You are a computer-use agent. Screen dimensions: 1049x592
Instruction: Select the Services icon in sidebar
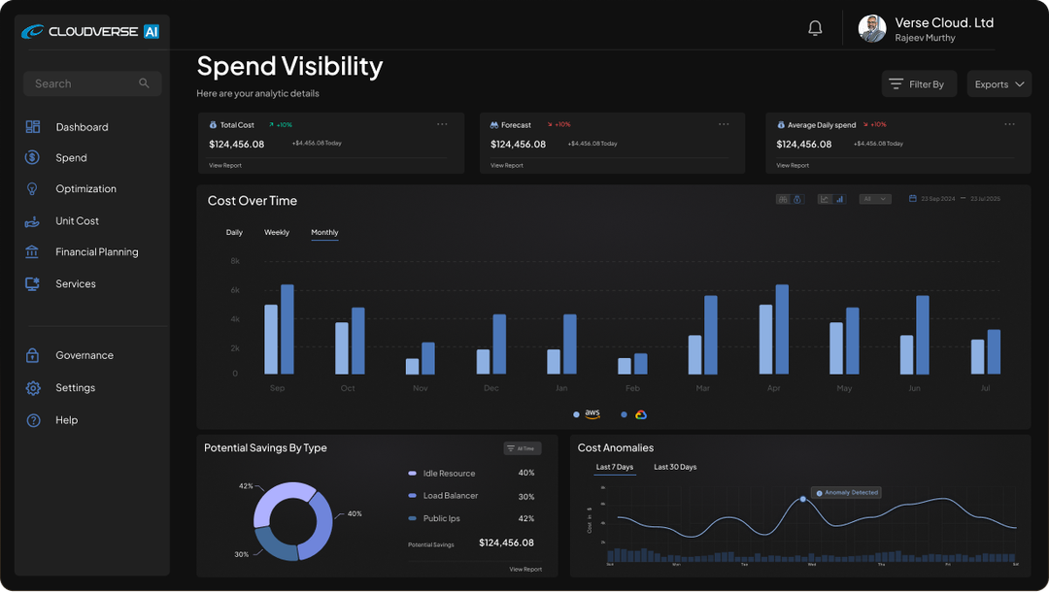[x=32, y=283]
